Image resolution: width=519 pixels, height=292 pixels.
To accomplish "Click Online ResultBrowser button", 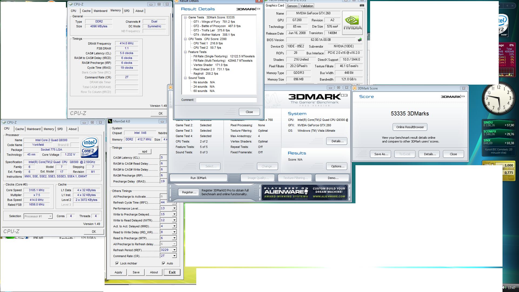I will click(410, 127).
